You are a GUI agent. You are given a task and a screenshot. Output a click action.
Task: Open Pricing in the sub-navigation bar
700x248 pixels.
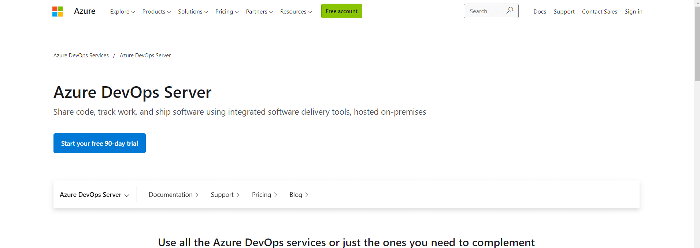point(264,195)
